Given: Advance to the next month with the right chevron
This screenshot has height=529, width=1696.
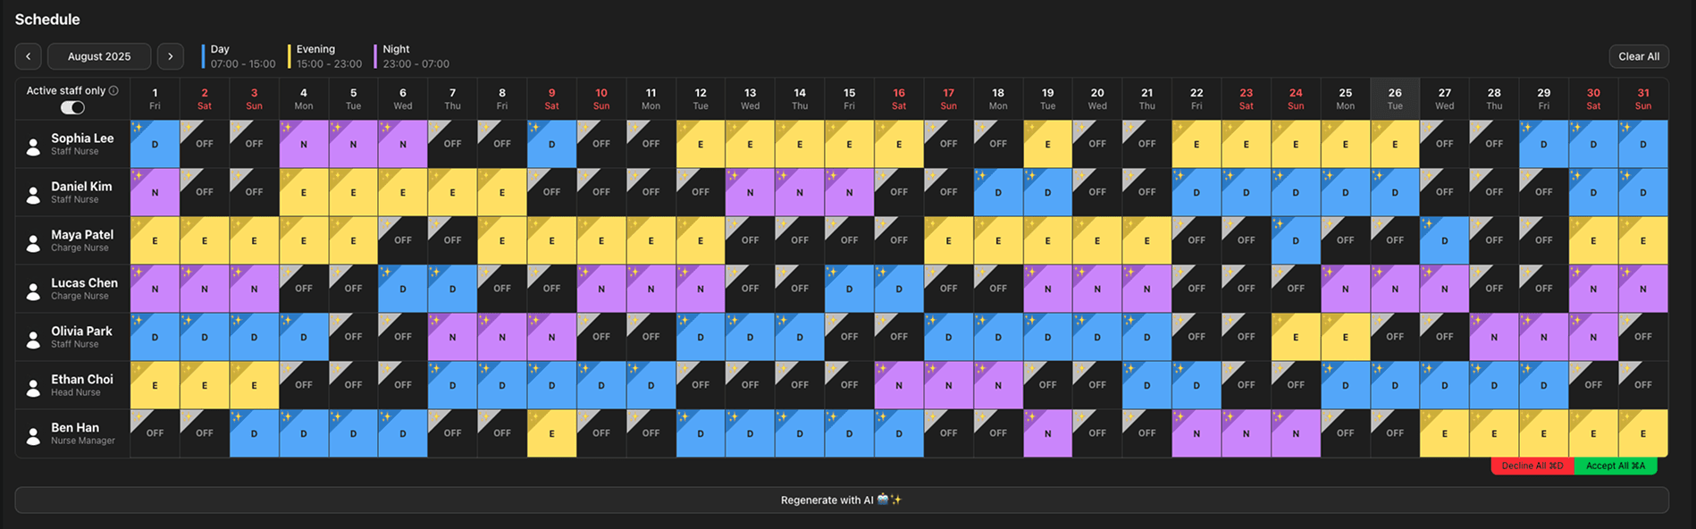Looking at the screenshot, I should tap(171, 56).
